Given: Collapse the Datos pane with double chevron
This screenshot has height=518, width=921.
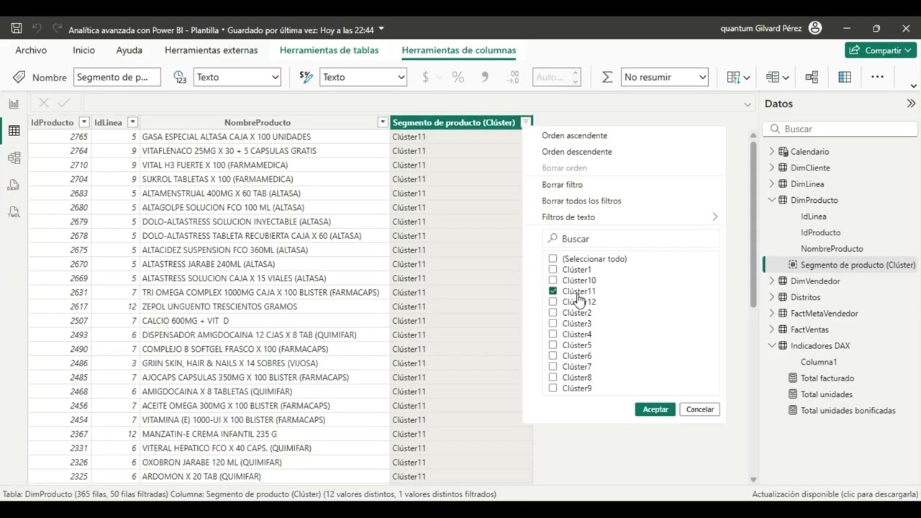Looking at the screenshot, I should [x=911, y=104].
